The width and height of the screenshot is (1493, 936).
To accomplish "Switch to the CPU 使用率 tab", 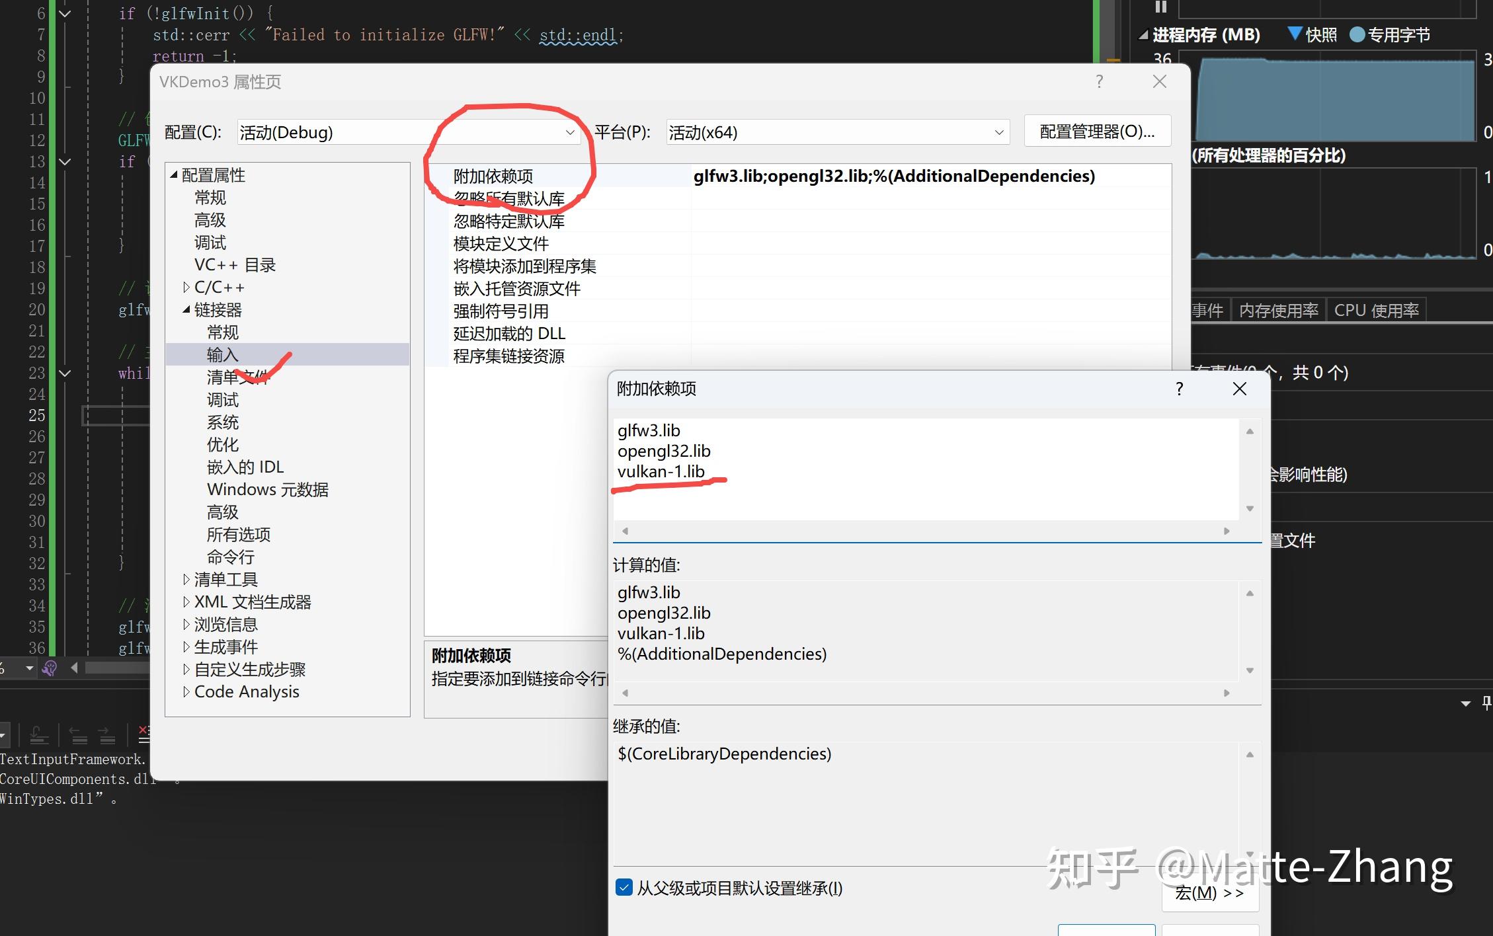I will [x=1376, y=309].
